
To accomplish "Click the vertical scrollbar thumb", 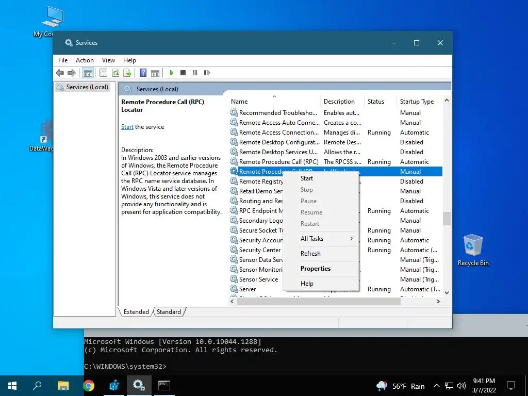I will coord(447,218).
